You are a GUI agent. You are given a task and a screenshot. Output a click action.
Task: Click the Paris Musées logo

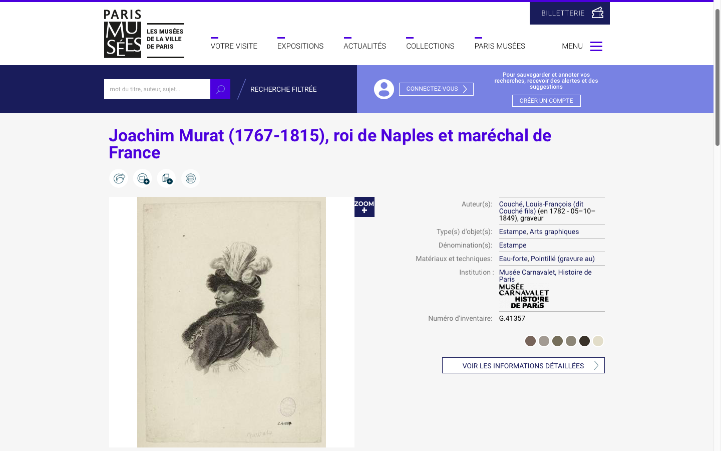144,34
